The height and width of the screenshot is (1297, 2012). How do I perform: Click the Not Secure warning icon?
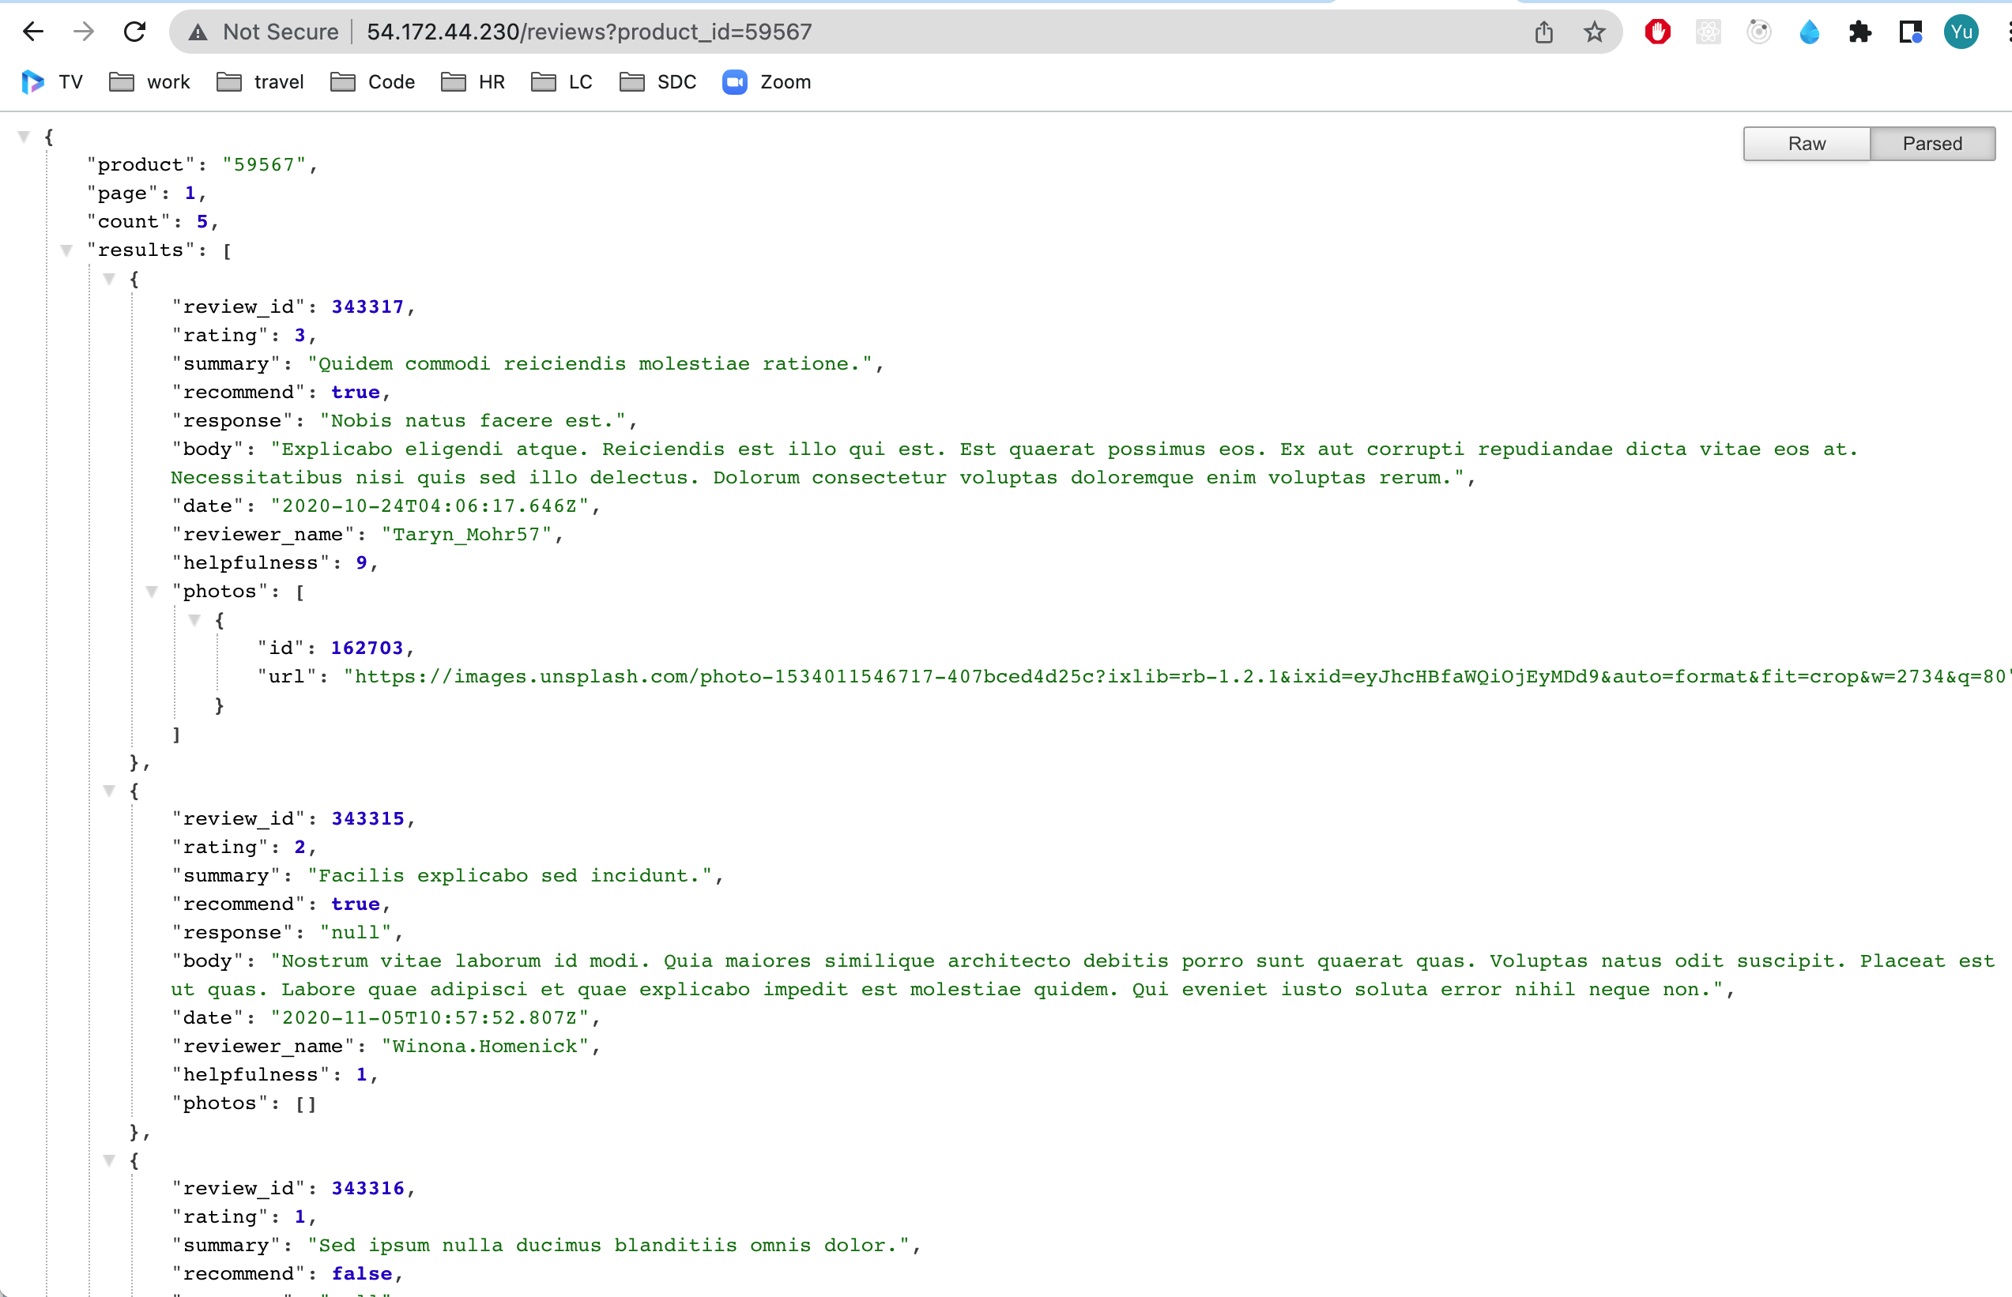tap(198, 32)
